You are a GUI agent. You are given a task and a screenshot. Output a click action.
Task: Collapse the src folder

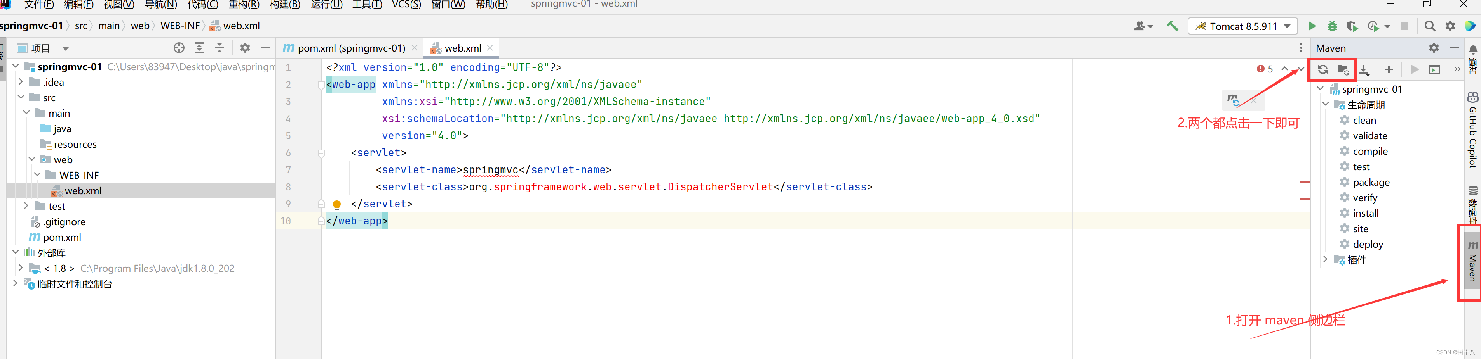click(21, 97)
